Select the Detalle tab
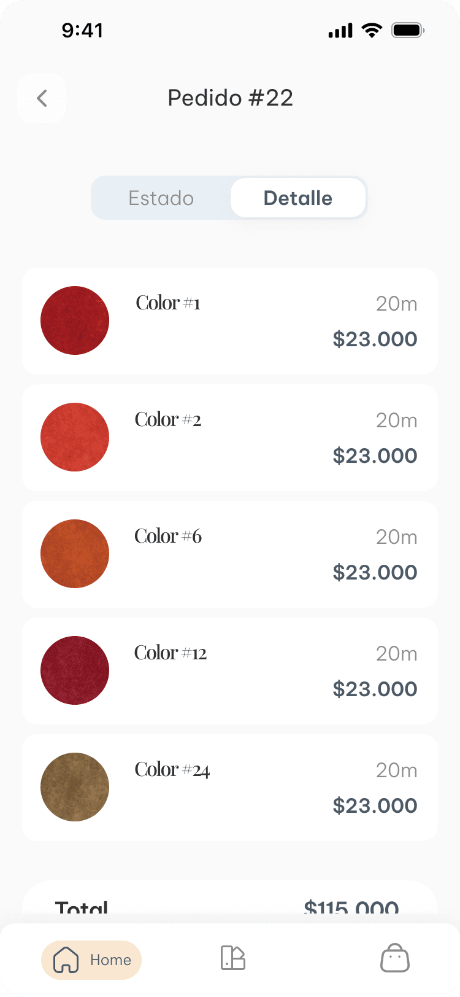The image size is (460, 997). coord(298,198)
